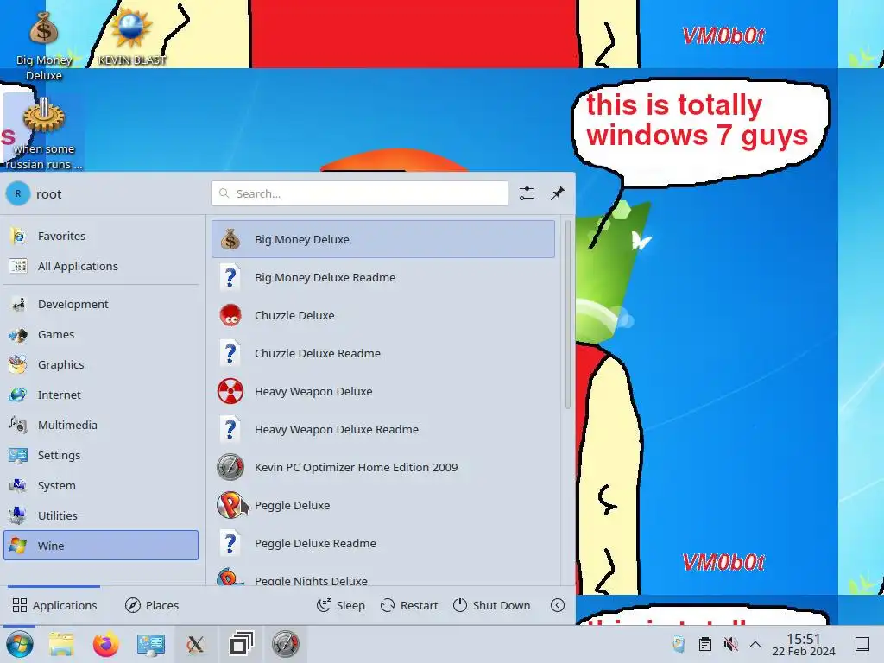The width and height of the screenshot is (884, 663).
Task: Click the window switcher taskbar icon
Action: [241, 644]
